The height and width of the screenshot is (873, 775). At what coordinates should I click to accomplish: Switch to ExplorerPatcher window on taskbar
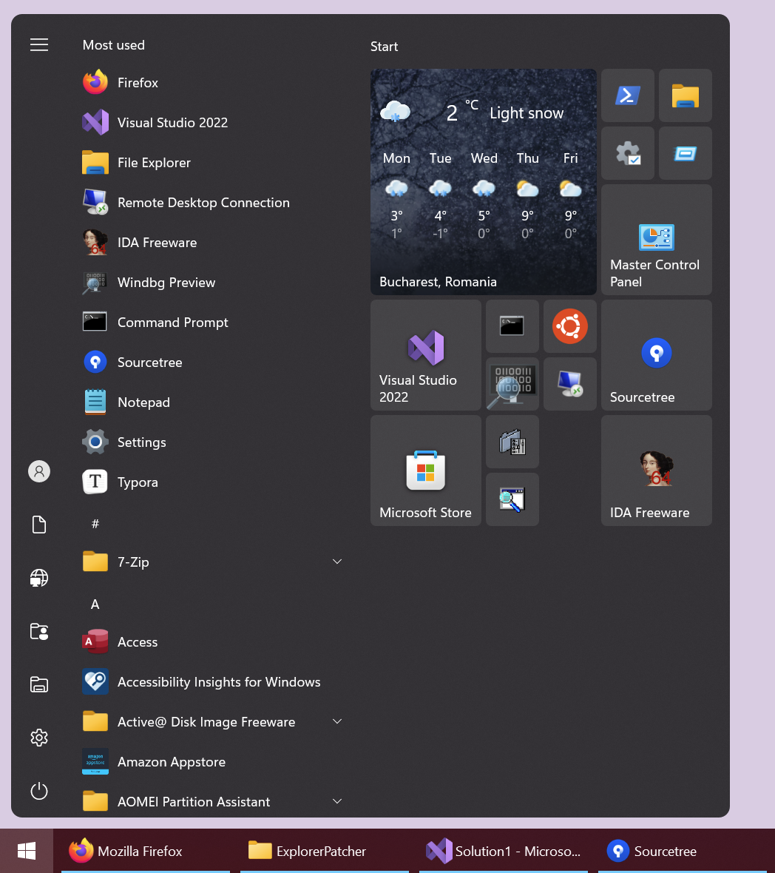point(325,851)
